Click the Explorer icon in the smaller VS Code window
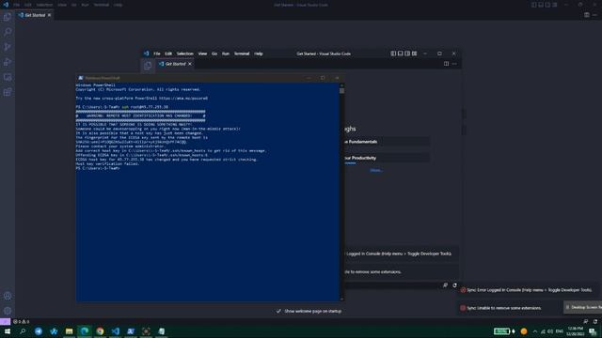This screenshot has height=338, width=602. (x=148, y=66)
